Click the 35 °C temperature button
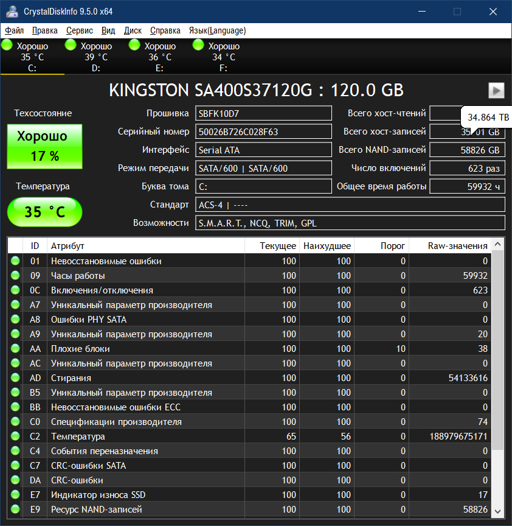Image resolution: width=512 pixels, height=526 pixels. pos(44,212)
